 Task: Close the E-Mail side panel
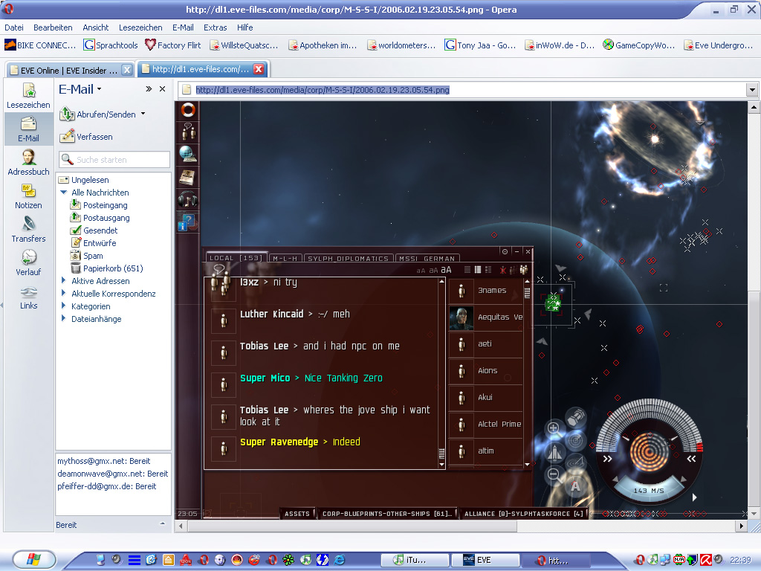pyautogui.click(x=163, y=89)
